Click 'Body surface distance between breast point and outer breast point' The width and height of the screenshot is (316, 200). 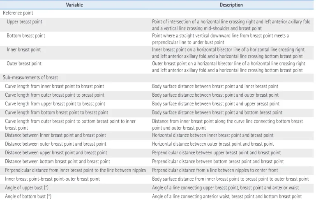coord(215,95)
